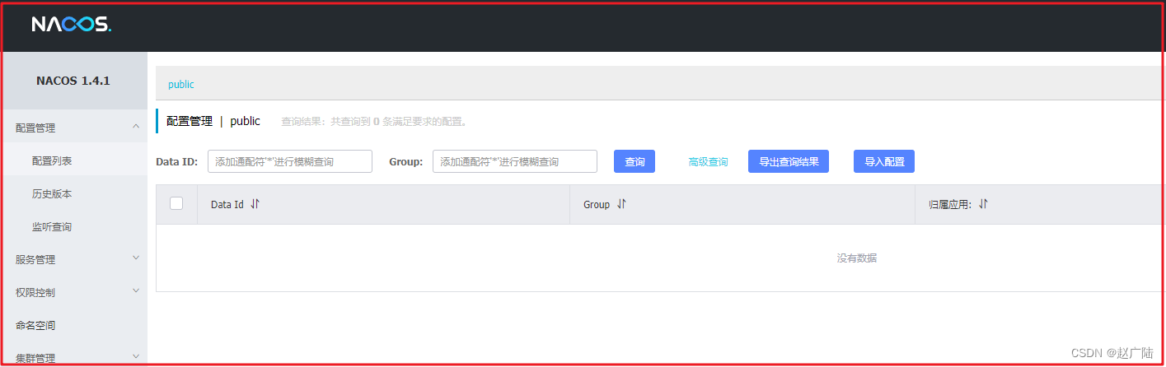Viewport: 1166px width, 367px height.
Task: Collapse the 配置管理 menu section
Action: pos(73,128)
